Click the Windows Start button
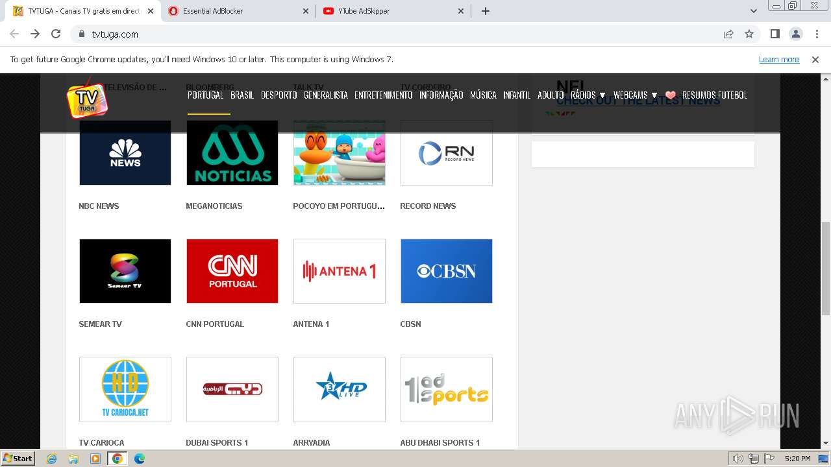831x467 pixels. [x=18, y=459]
